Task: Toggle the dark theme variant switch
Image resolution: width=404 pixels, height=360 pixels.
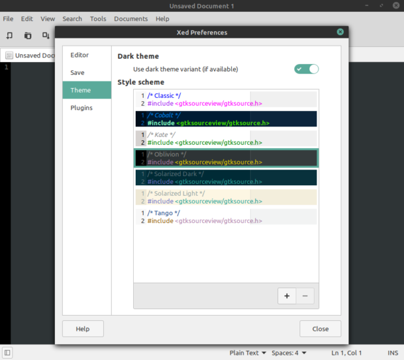Action: point(306,69)
